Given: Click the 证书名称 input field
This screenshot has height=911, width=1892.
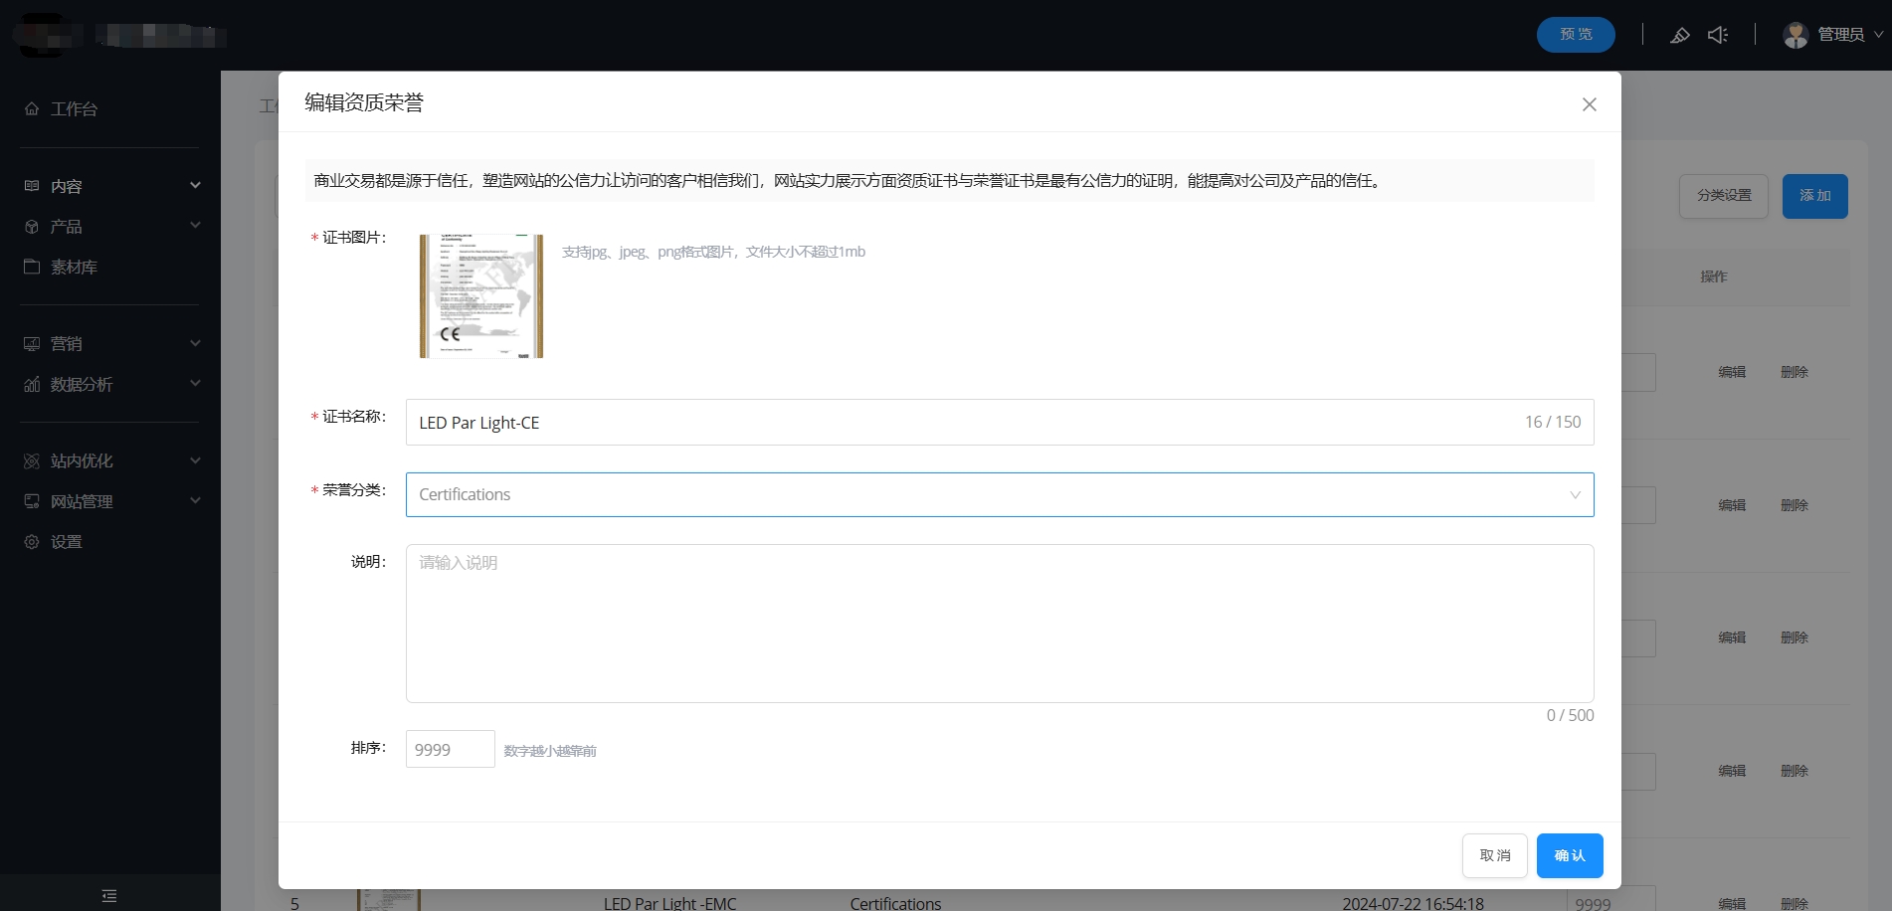Looking at the screenshot, I should tap(955, 423).
